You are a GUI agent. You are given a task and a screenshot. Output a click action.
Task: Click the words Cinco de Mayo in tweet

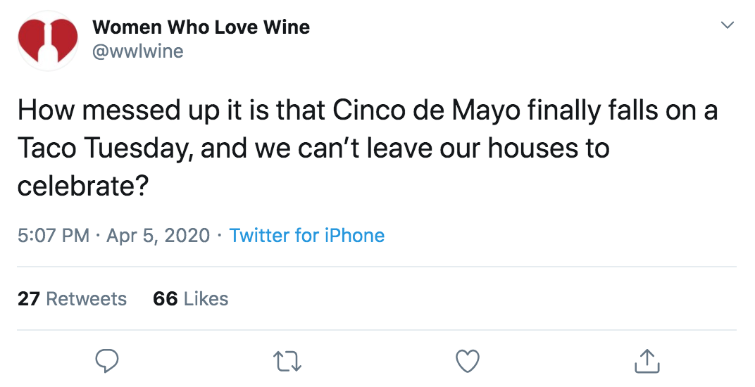point(427,110)
